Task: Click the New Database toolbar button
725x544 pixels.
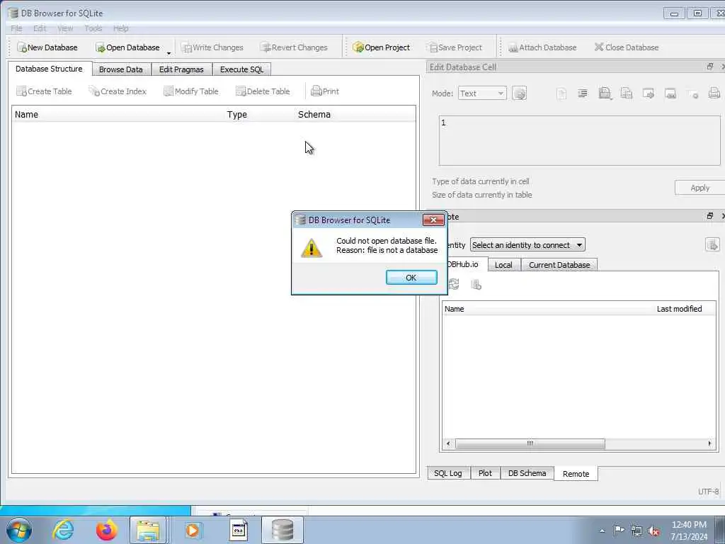Action: click(x=47, y=47)
